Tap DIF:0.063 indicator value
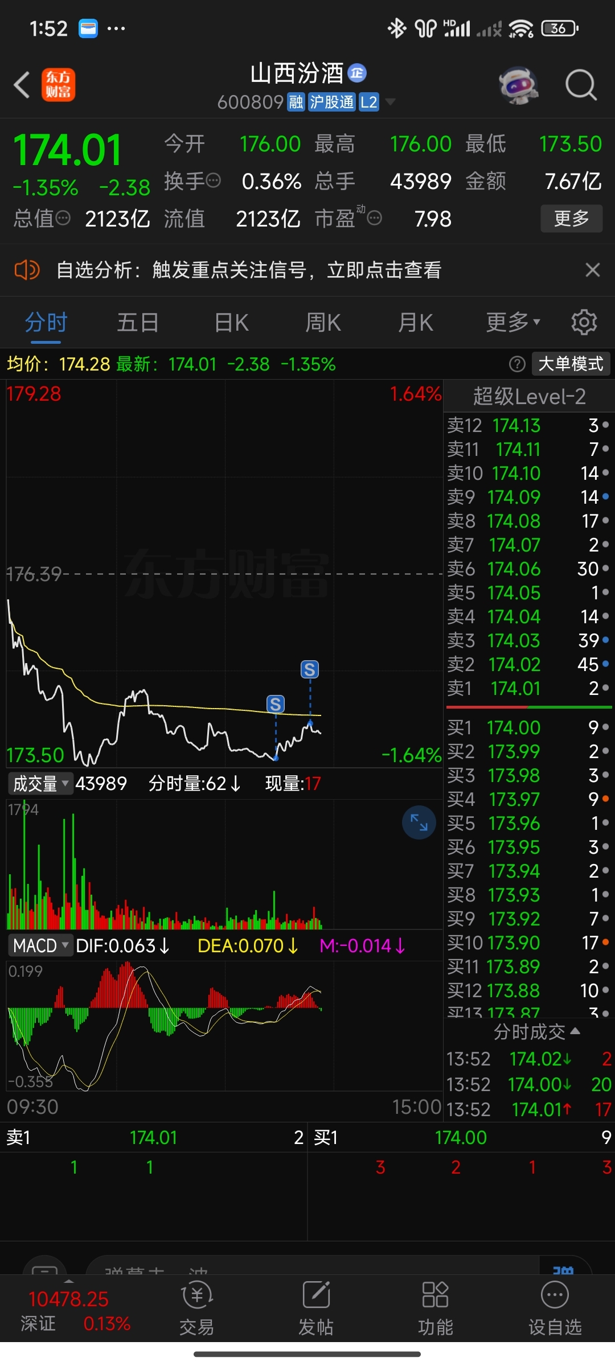Viewport: 615px width, 1366px height. tap(123, 946)
